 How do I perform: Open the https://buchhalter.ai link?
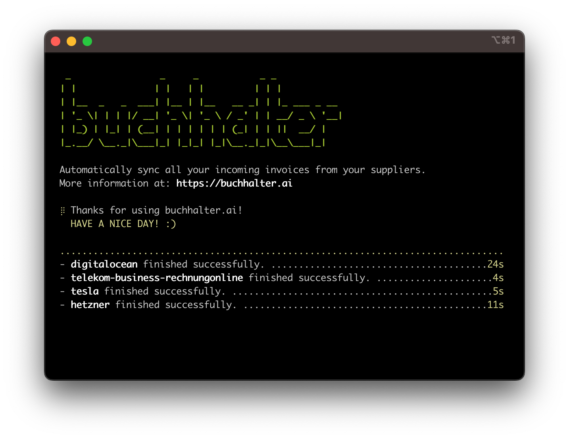pos(234,183)
